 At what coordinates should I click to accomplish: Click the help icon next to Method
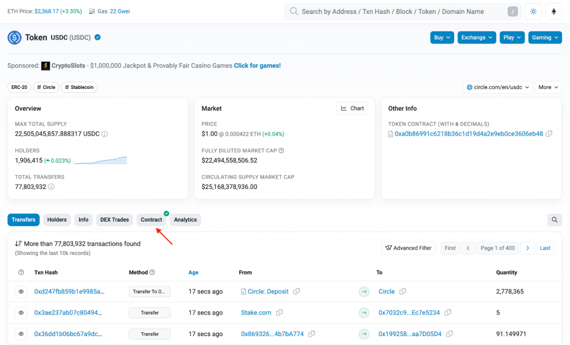coord(153,272)
